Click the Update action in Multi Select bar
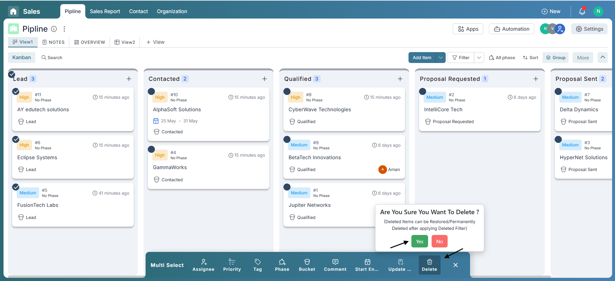The image size is (615, 281). [400, 265]
